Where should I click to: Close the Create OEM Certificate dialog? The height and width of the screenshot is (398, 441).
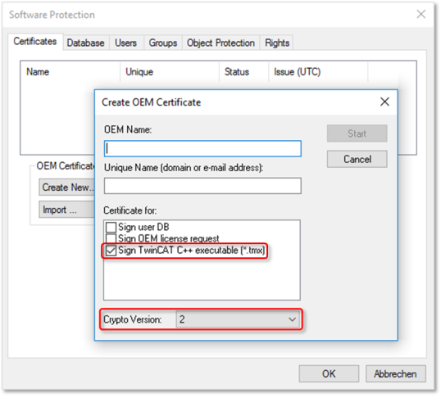pyautogui.click(x=384, y=102)
